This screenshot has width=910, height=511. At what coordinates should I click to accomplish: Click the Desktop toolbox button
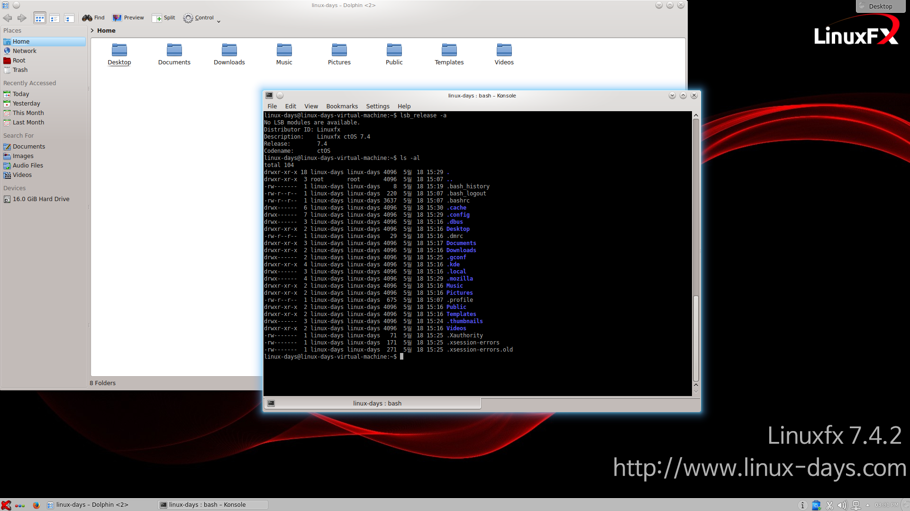[x=881, y=6]
